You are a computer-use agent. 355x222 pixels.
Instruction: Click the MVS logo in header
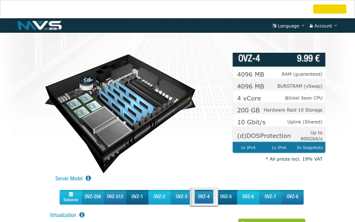point(39,26)
